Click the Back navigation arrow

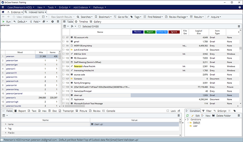[3, 17]
